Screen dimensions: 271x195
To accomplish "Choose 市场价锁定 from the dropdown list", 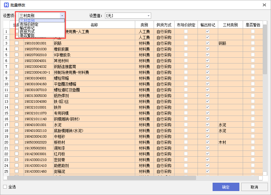I will coord(29,24).
